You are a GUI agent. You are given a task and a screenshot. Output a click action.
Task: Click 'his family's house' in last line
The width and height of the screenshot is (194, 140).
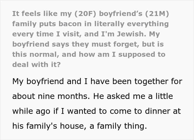click(48, 126)
